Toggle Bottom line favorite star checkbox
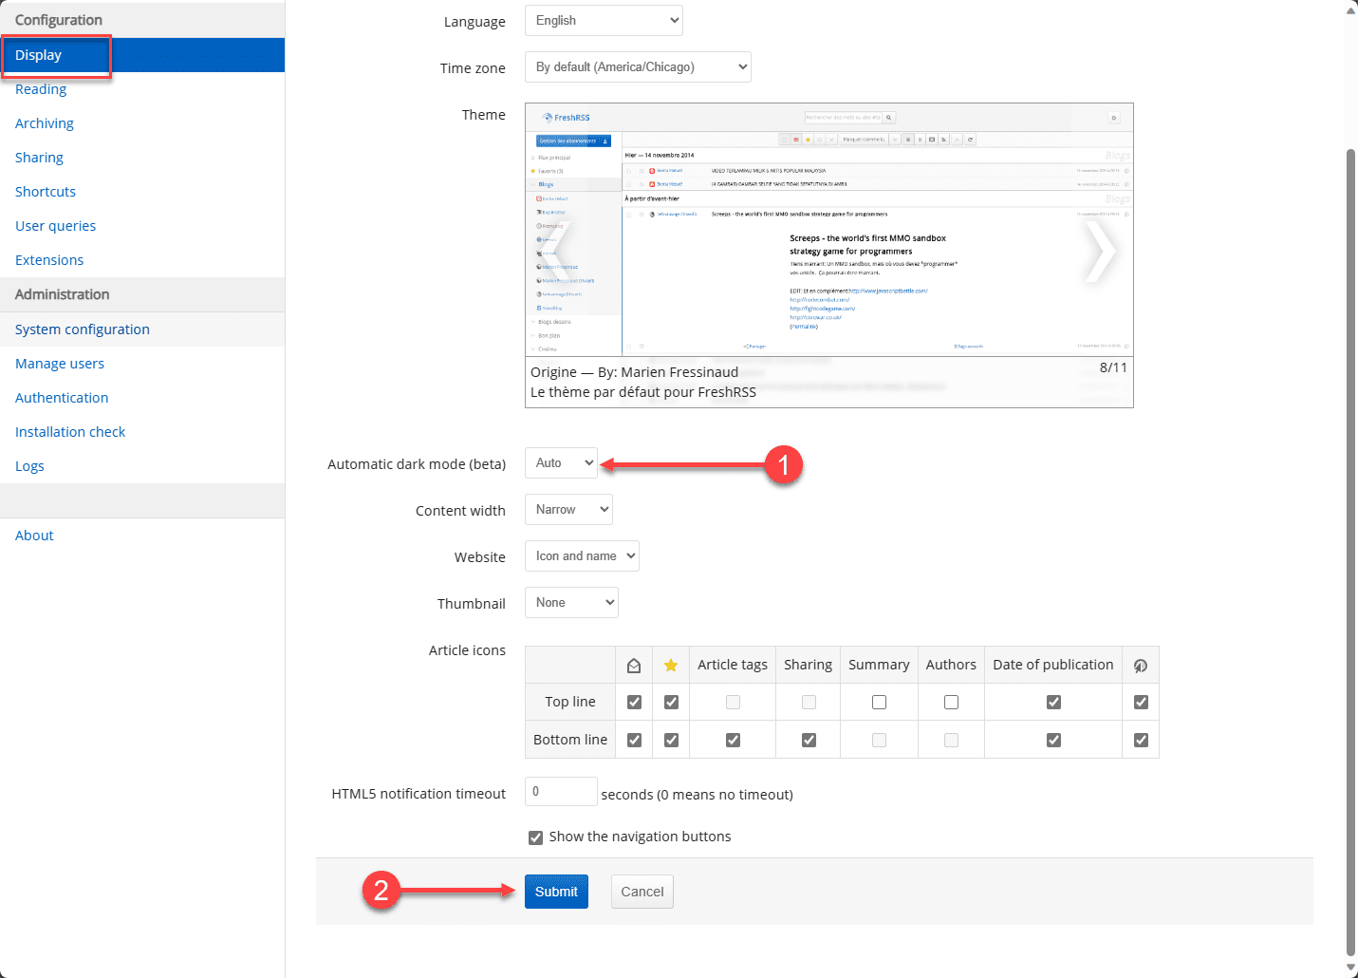Image resolution: width=1358 pixels, height=978 pixels. (x=671, y=741)
